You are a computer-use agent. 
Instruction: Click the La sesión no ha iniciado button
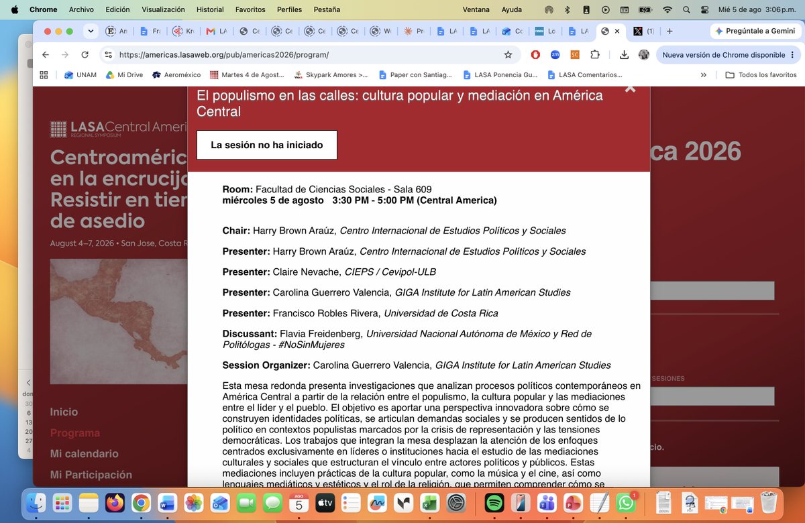[267, 145]
